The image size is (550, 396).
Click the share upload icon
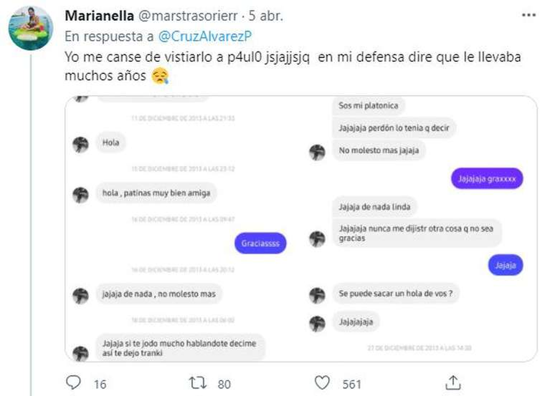[x=453, y=382]
